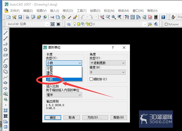
Task: Toggle the layer lock padlock icon
Action: pos(87,24)
